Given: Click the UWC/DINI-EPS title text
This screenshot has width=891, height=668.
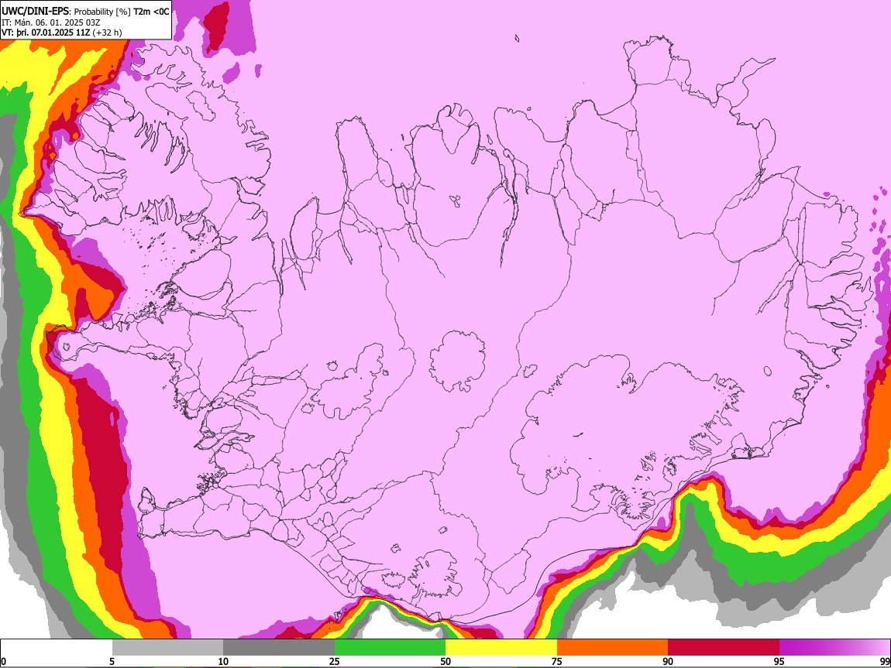Looking at the screenshot, I should [x=36, y=11].
